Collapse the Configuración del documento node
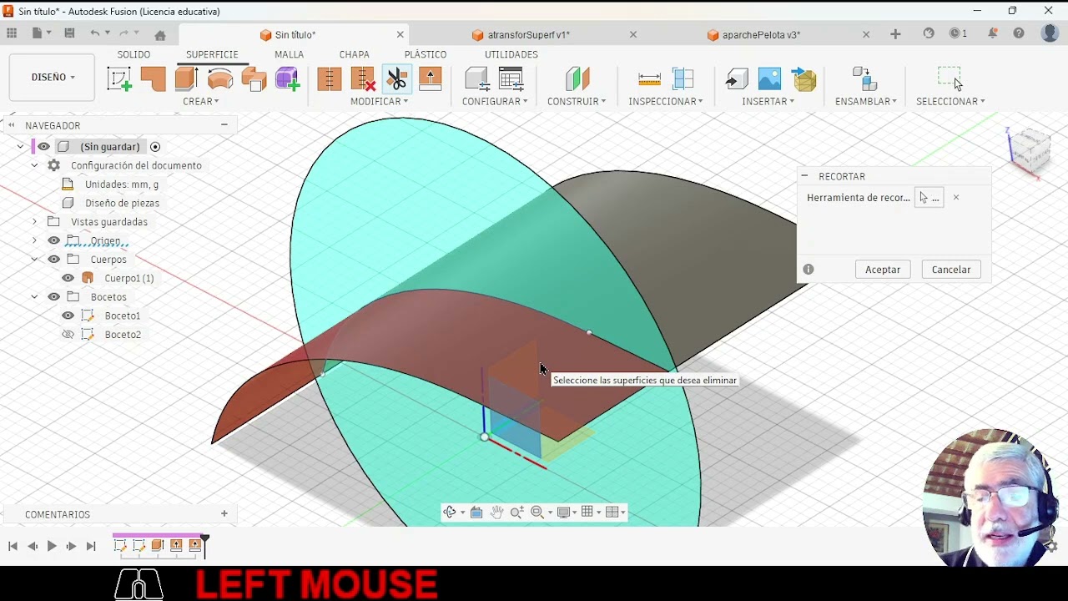Image resolution: width=1068 pixels, height=601 pixels. [34, 165]
